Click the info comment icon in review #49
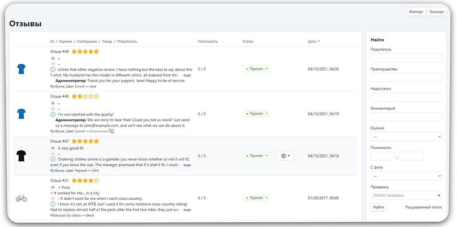The width and height of the screenshot is (457, 227). (53, 70)
